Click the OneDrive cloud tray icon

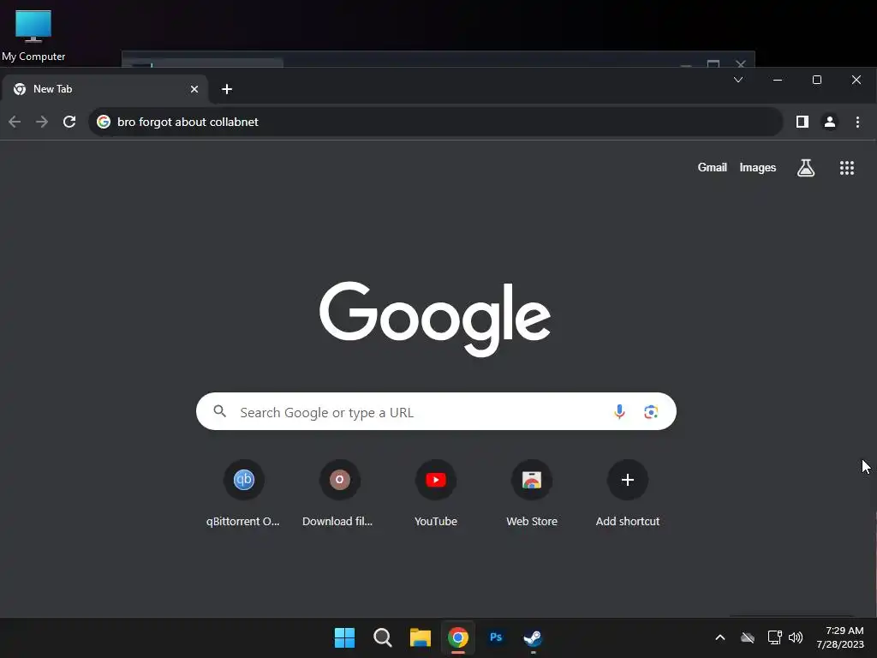click(748, 637)
